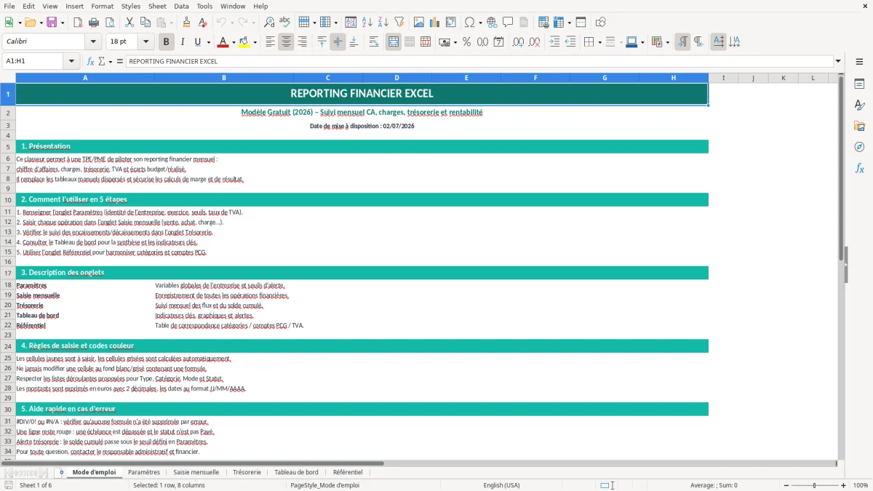Sort ascending A to Z
This screenshot has height=491, width=873.
(367, 23)
